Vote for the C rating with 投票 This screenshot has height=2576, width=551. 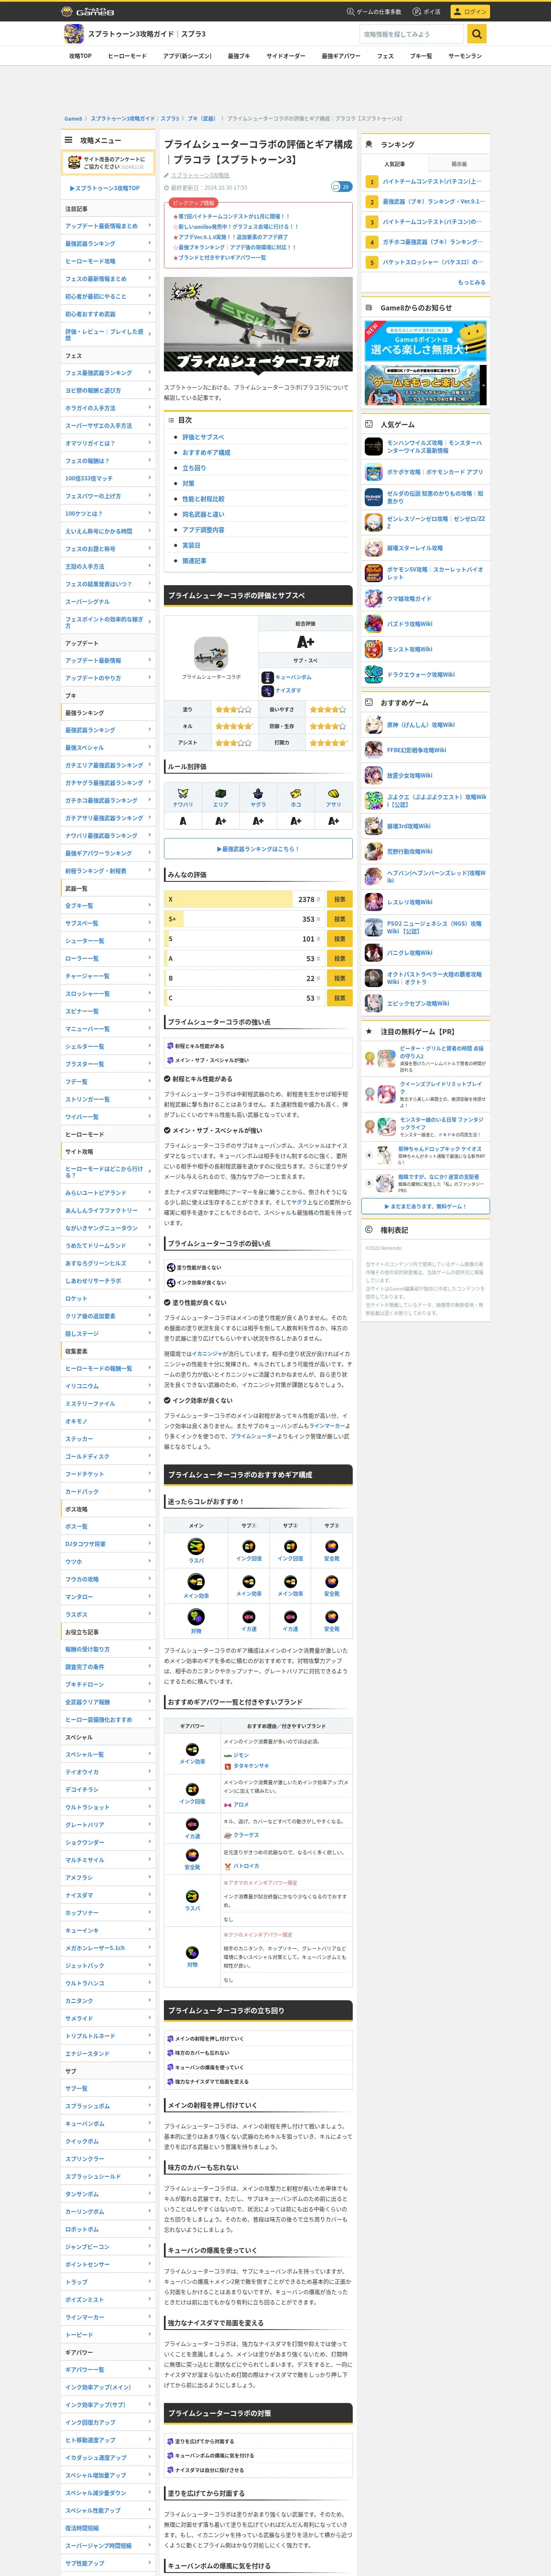point(339,998)
